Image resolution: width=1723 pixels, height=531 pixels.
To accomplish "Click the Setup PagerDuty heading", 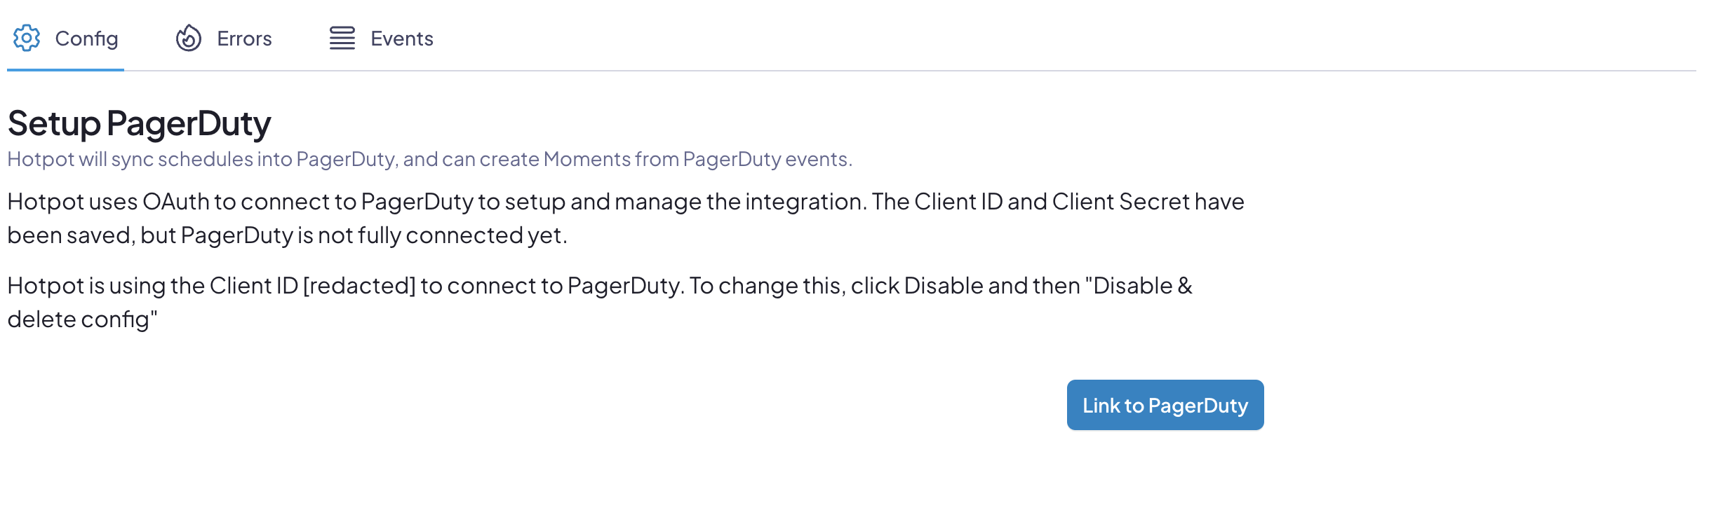I will (x=139, y=123).
